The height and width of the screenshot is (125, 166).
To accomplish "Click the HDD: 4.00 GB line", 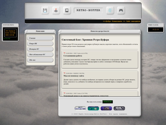I will tap(10, 35).
